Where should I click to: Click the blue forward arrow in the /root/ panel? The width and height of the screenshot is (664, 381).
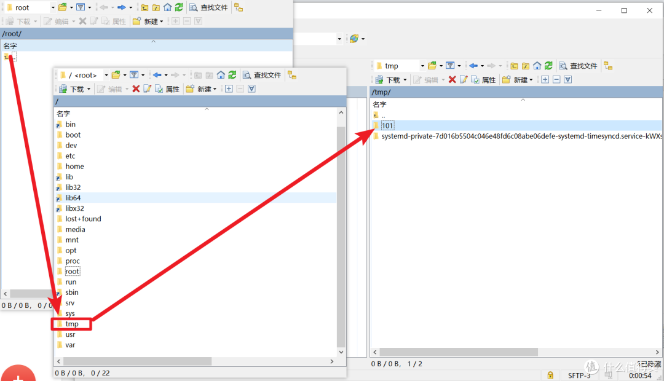(x=122, y=7)
